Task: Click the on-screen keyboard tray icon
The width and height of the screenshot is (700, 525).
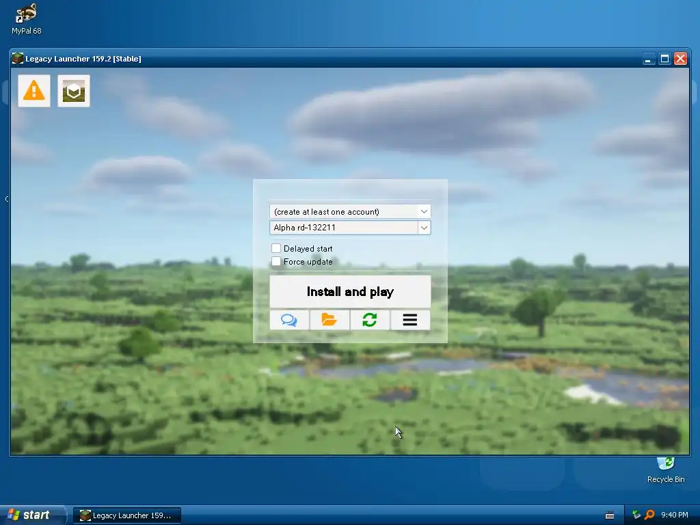Action: 609,515
